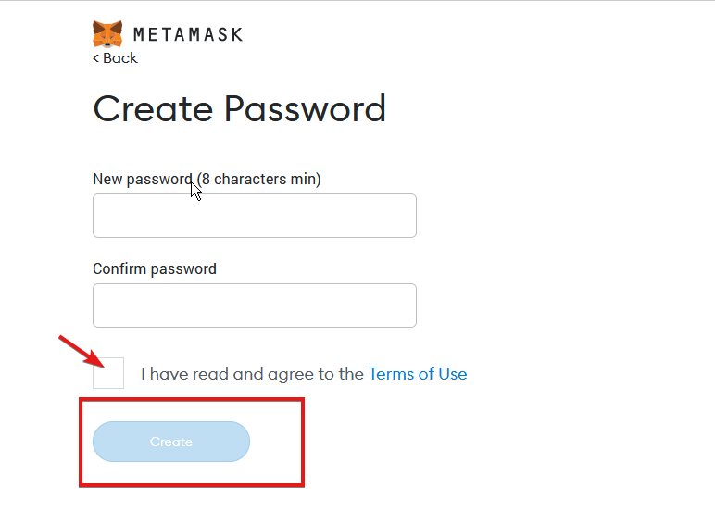
Task: Click the MetaMask fox logo
Action: 107,34
